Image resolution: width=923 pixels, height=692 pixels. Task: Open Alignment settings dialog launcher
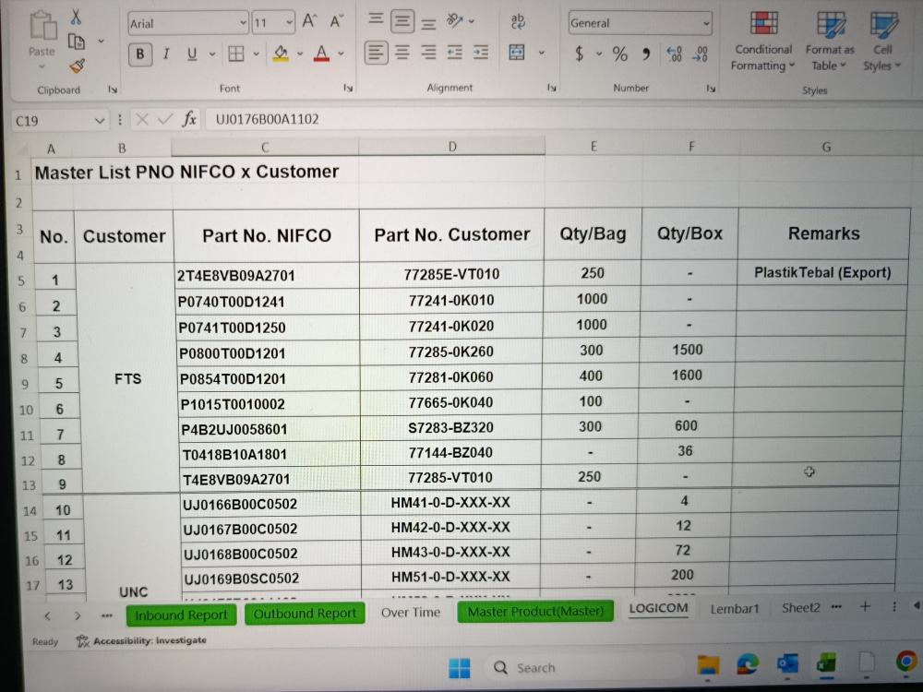552,87
